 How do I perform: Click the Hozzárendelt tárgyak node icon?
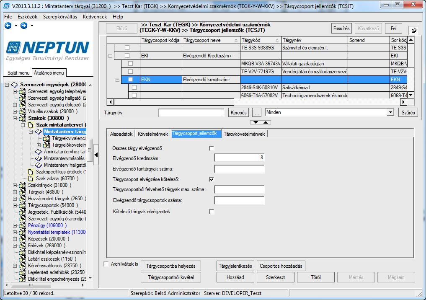click(23, 199)
